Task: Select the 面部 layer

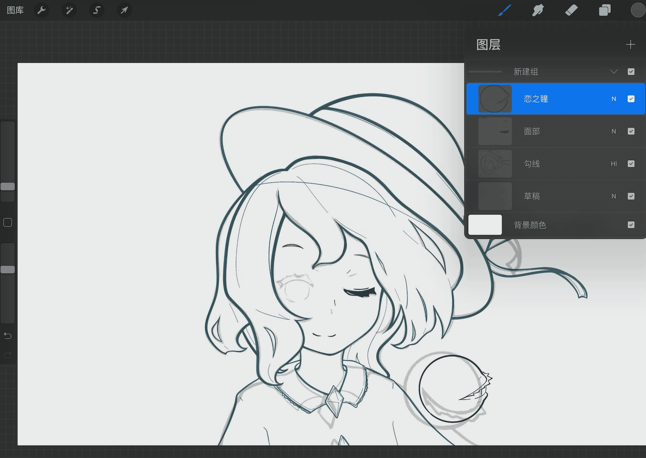Action: (553, 131)
